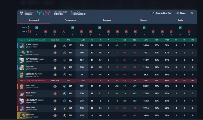This screenshot has width=203, height=120.
Task: Select round 4 spike icon for Team B
Action: (x=63, y=32)
